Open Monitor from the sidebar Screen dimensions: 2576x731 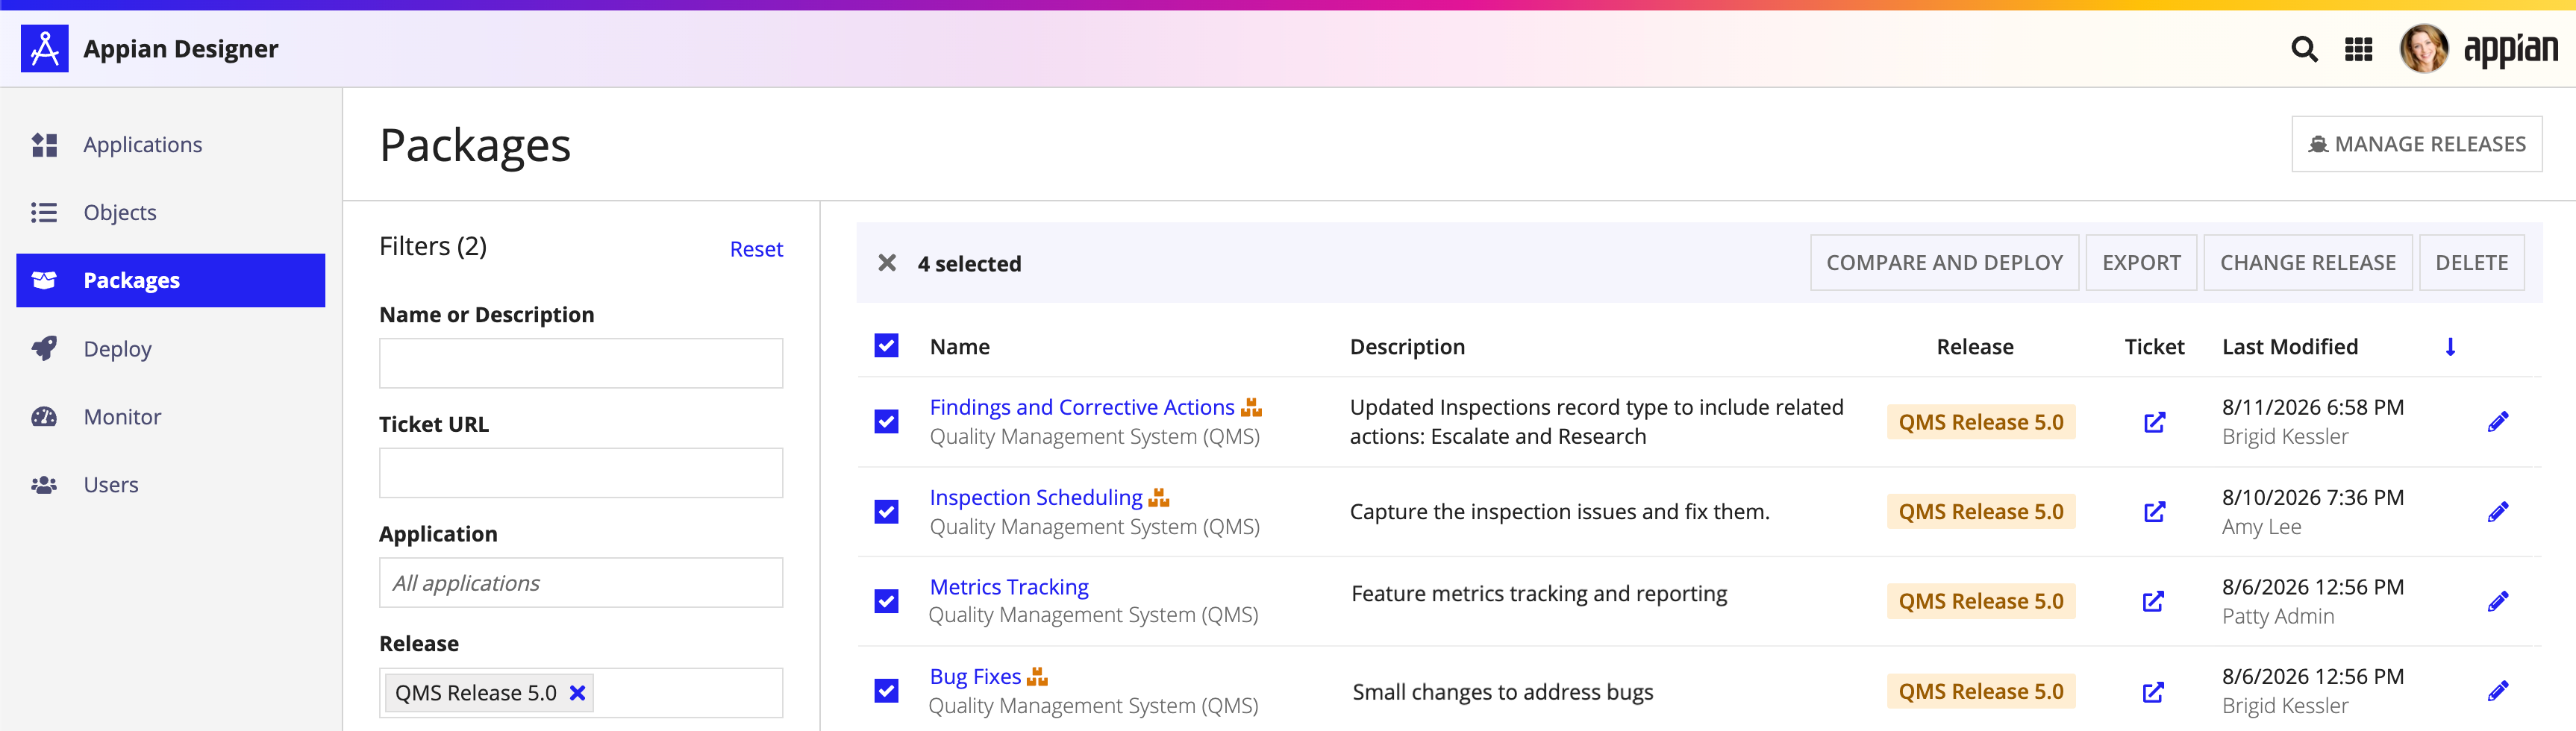pos(122,417)
